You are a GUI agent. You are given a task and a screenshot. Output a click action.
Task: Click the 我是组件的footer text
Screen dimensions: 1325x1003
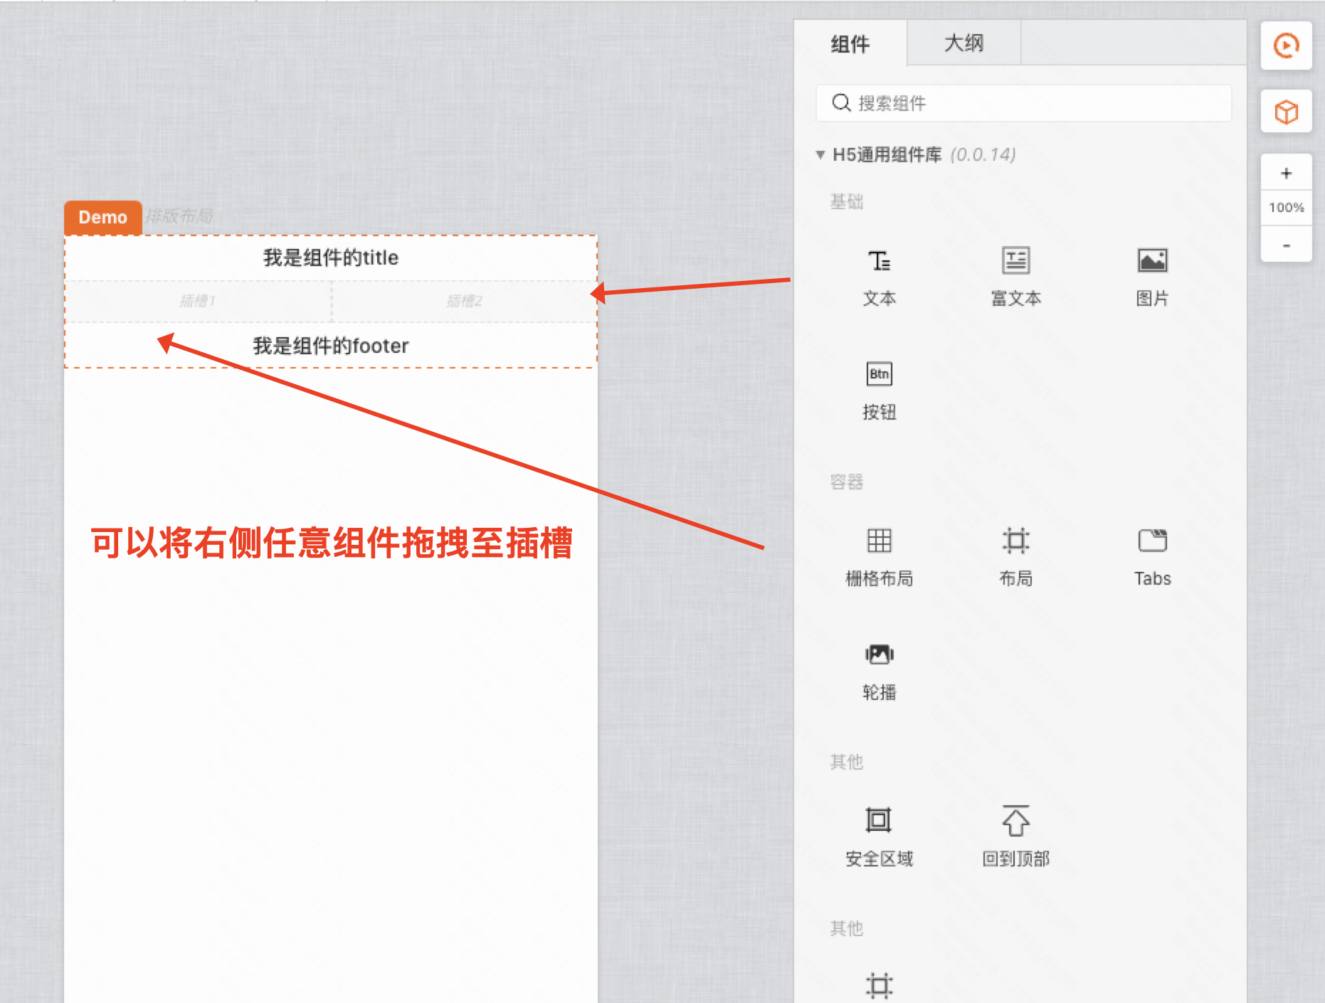pyautogui.click(x=331, y=346)
